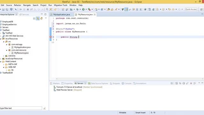Expand the Libraries node

[4, 56]
